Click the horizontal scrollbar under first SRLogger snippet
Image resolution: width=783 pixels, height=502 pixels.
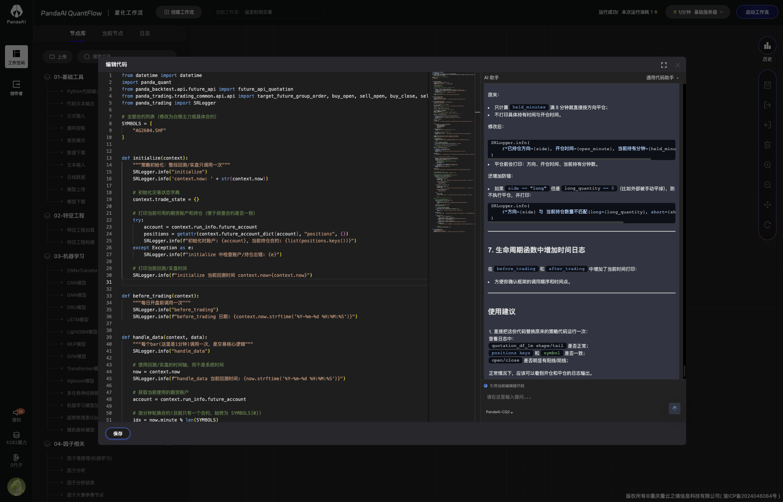coord(569,159)
